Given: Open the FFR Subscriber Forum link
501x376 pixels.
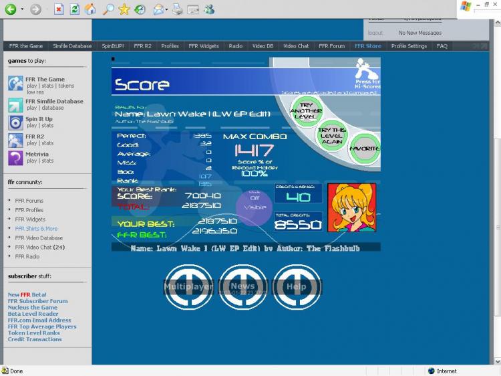Looking at the screenshot, I should coord(37,301).
